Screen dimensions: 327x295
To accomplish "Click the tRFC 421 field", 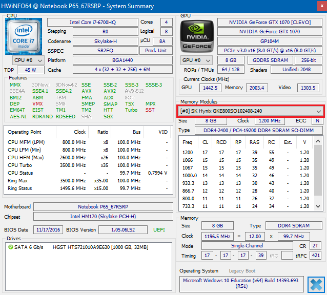I will 316,256.
